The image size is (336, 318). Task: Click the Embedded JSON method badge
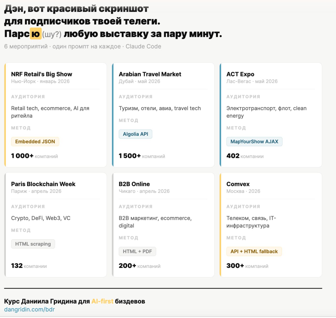(35, 142)
